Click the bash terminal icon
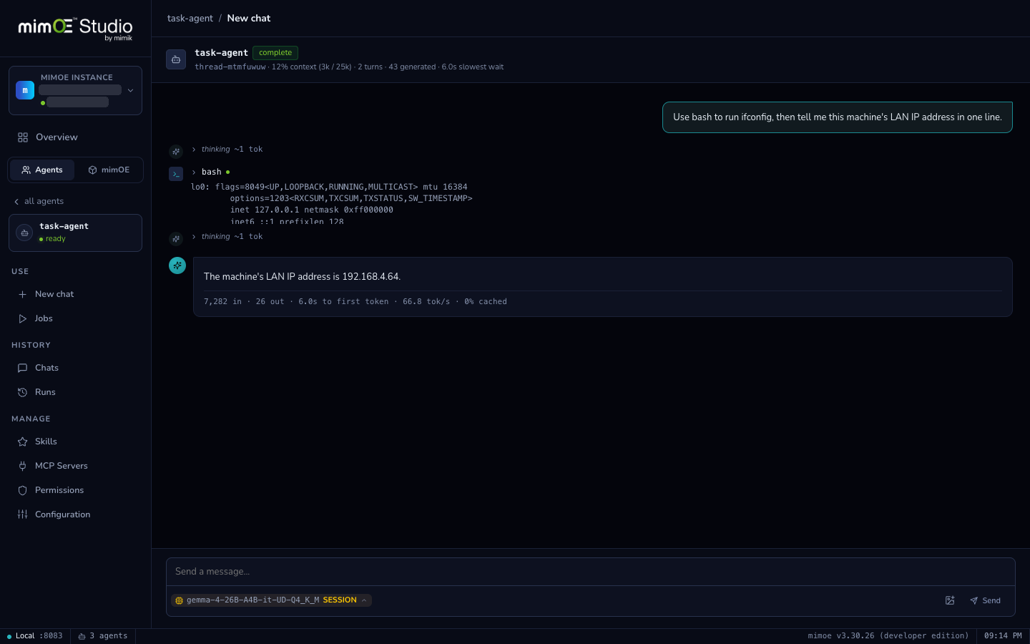The width and height of the screenshot is (1030, 644). pos(176,174)
